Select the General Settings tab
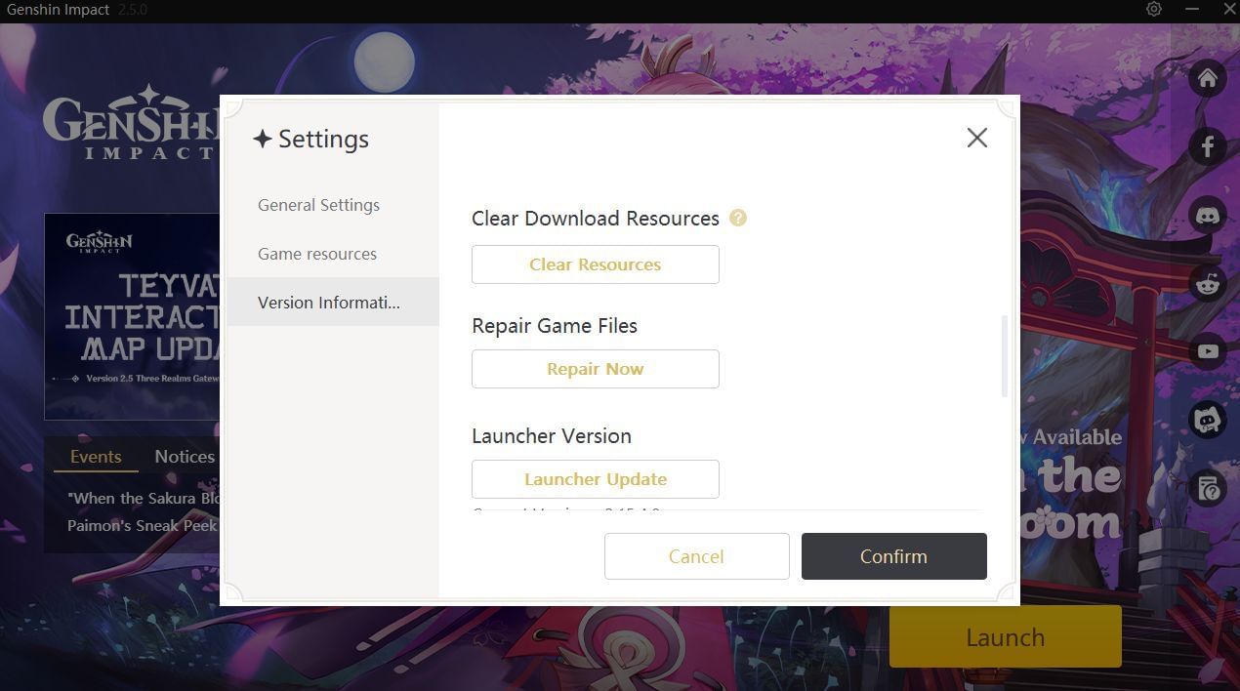Image resolution: width=1240 pixels, height=691 pixels. [318, 205]
